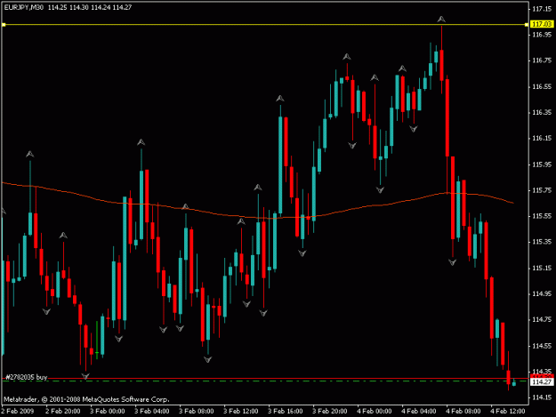Click the chart symbol title EURJPY,M30
Viewport: 556px width, 417px height.
(24, 7)
